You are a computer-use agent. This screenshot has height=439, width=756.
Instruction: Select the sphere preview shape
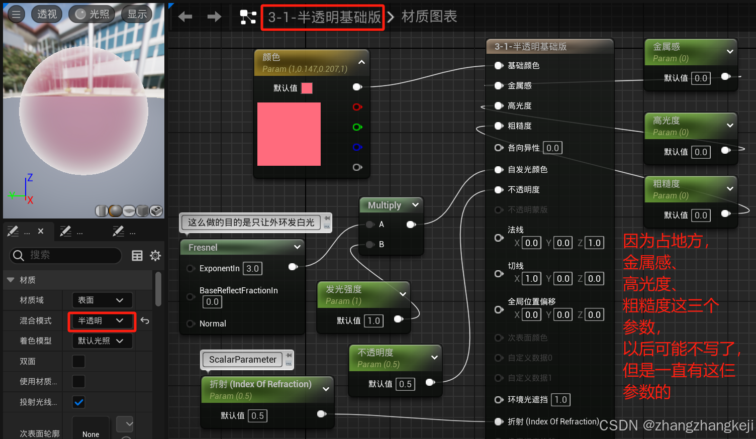115,211
